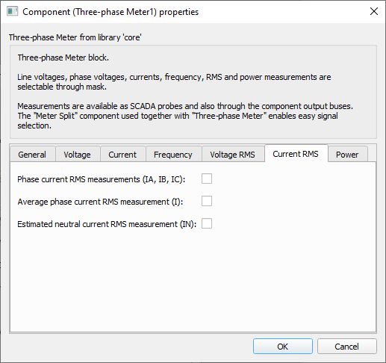386x363 pixels.
Task: Click the dialog title 'Component (Three-phase Meter1) properties'
Action: [x=110, y=12]
